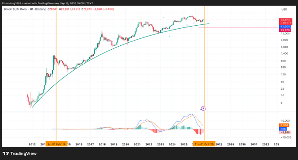Select the Sat 01 Feb '14 date marker

click(x=56, y=144)
